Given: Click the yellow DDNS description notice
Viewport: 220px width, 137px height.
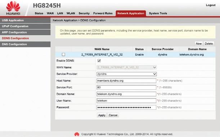Looking at the screenshot, I should pos(135,32).
